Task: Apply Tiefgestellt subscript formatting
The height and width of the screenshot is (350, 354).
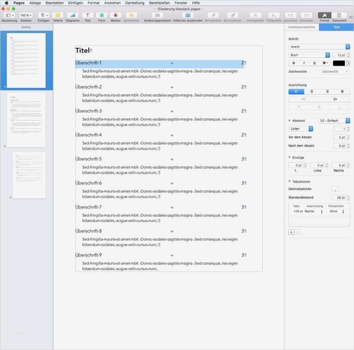Action: 274,15
